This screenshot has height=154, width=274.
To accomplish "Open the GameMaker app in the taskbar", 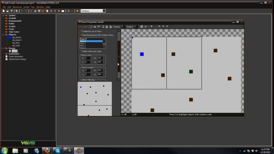I will tap(79, 151).
